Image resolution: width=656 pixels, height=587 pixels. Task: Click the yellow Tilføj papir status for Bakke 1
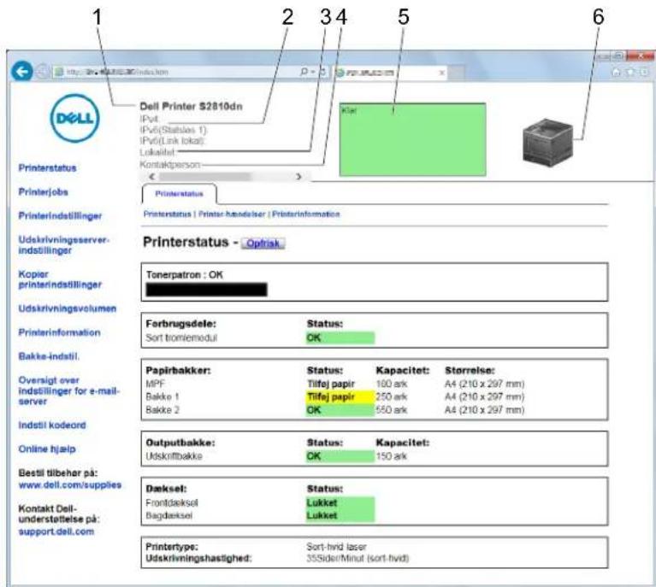coord(340,396)
